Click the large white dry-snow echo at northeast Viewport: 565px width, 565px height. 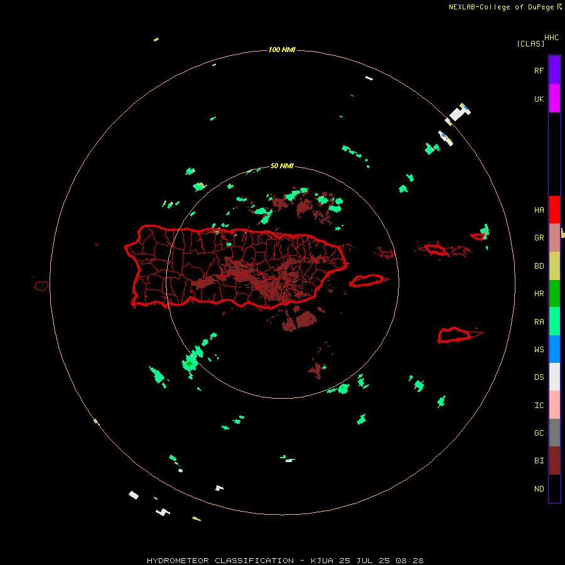[460, 113]
